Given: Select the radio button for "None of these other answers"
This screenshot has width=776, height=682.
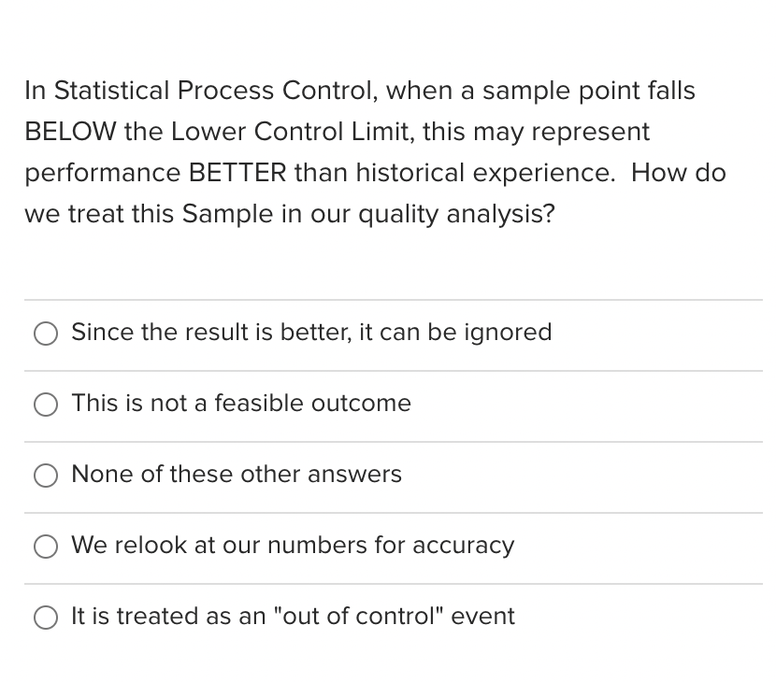Looking at the screenshot, I should coord(46,476).
